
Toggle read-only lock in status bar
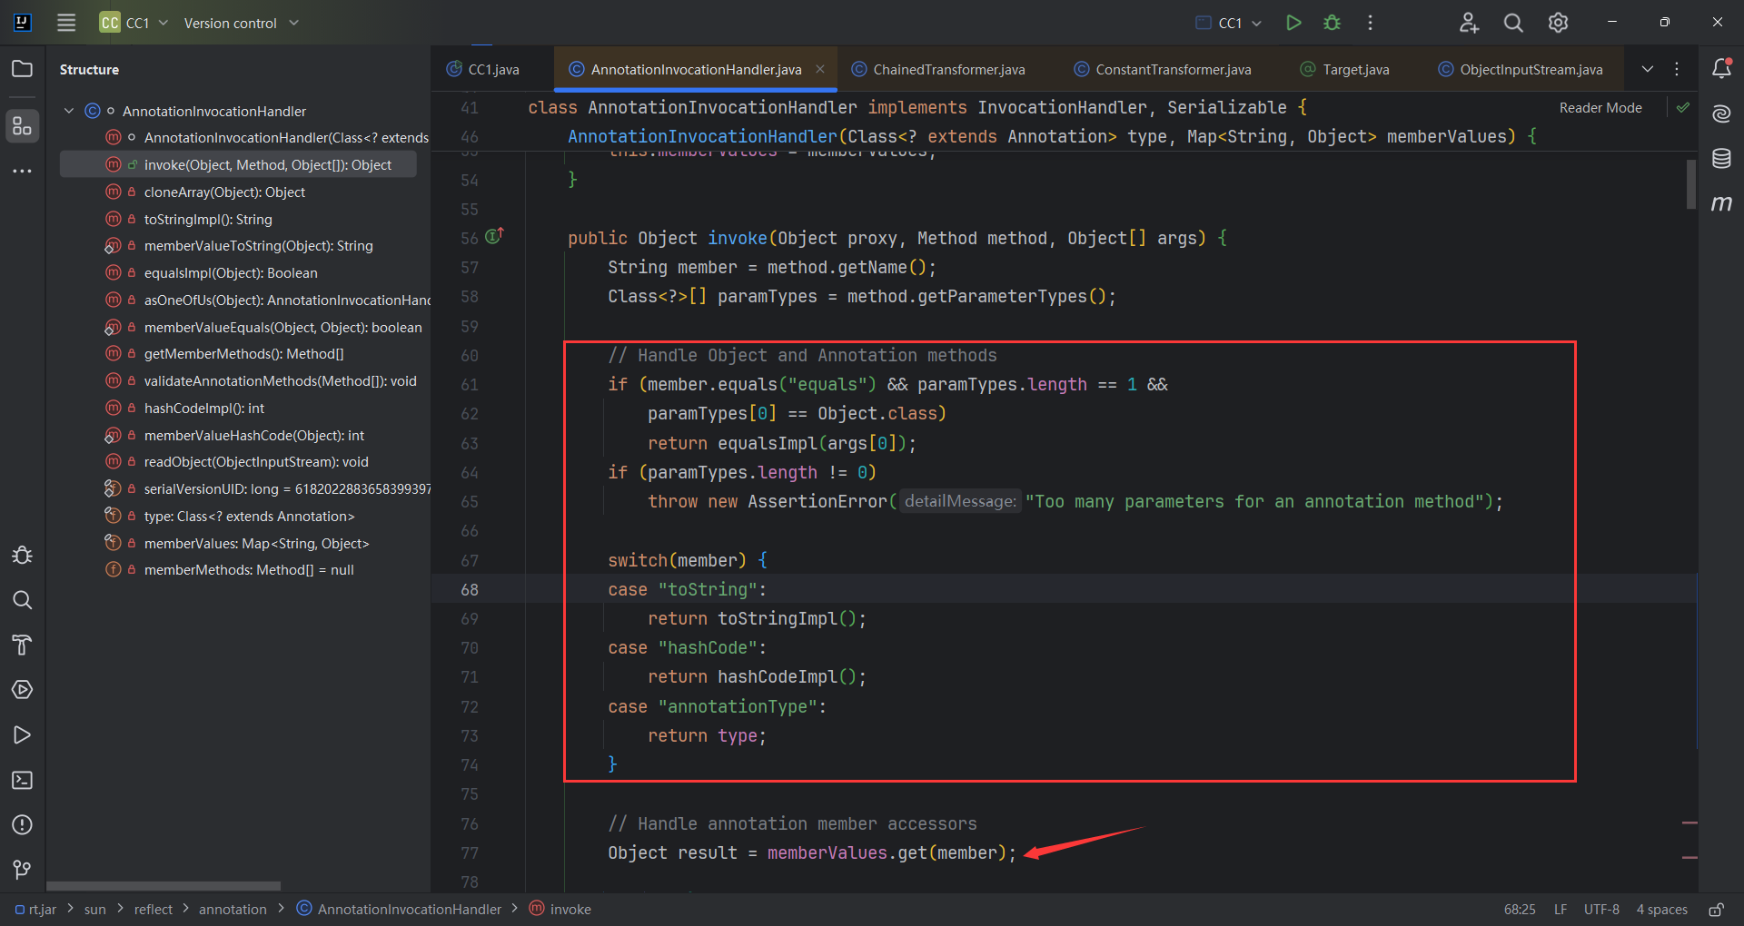click(x=1716, y=909)
